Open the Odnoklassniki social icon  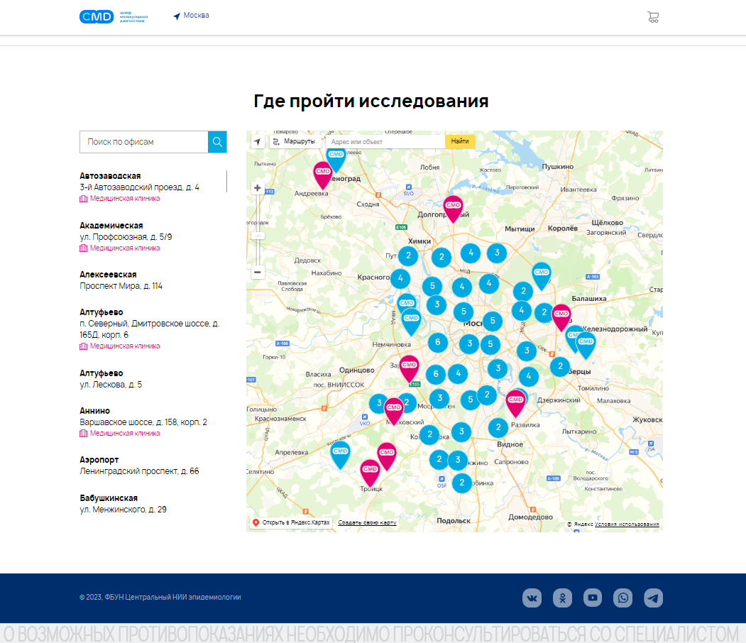562,598
